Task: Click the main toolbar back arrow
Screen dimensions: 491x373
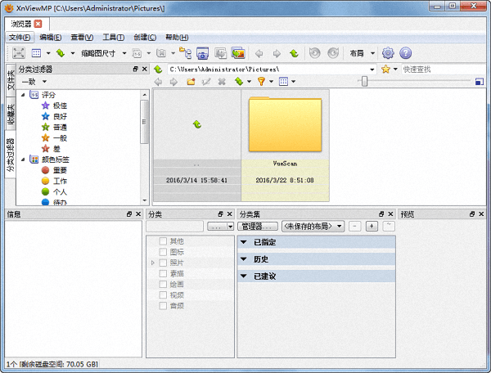Action: pos(259,53)
